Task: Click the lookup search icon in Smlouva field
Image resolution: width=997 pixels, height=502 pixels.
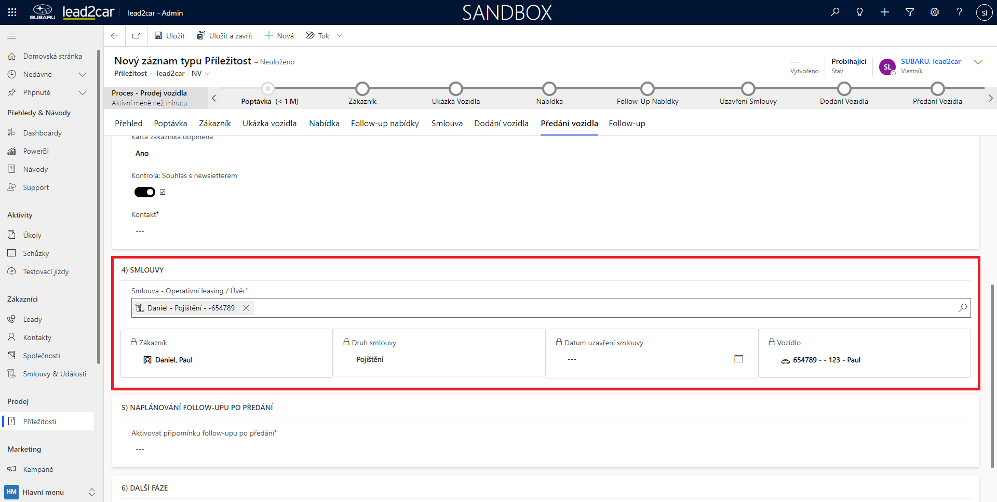Action: [963, 308]
